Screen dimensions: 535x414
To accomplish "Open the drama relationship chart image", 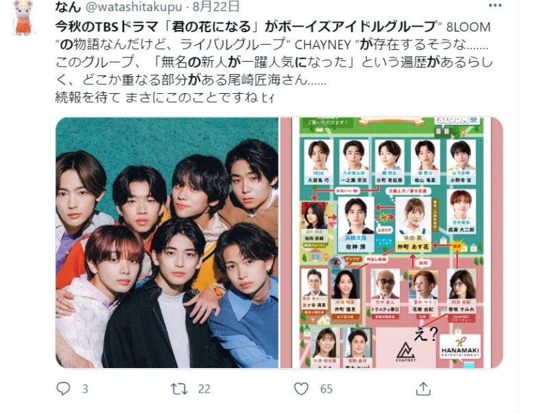I will click(x=392, y=243).
